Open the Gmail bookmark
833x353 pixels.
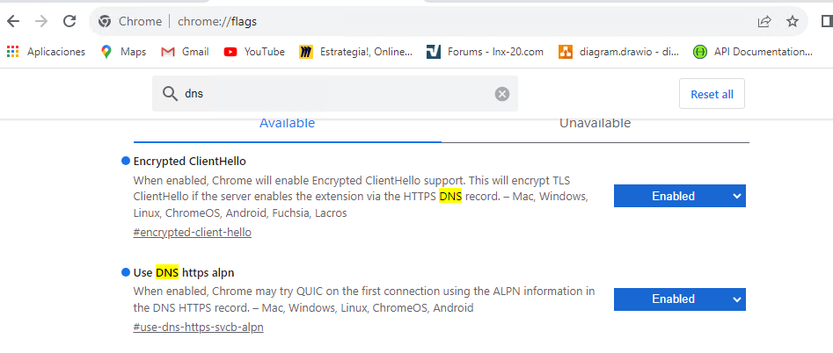185,52
